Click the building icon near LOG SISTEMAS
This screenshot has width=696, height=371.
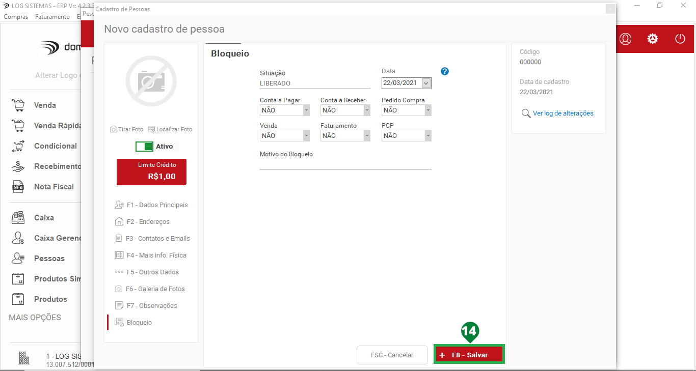(24, 358)
